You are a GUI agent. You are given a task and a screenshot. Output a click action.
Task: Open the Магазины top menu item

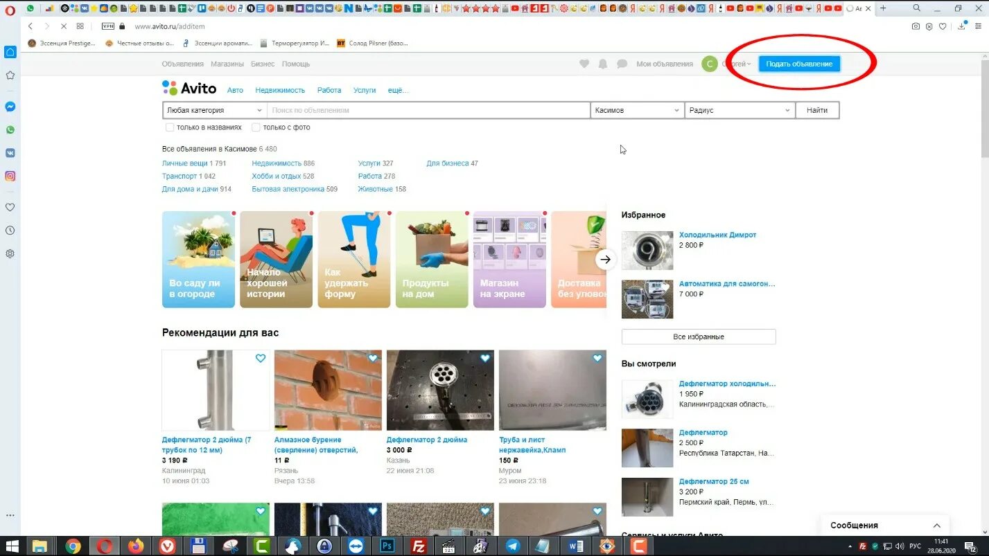pyautogui.click(x=227, y=64)
